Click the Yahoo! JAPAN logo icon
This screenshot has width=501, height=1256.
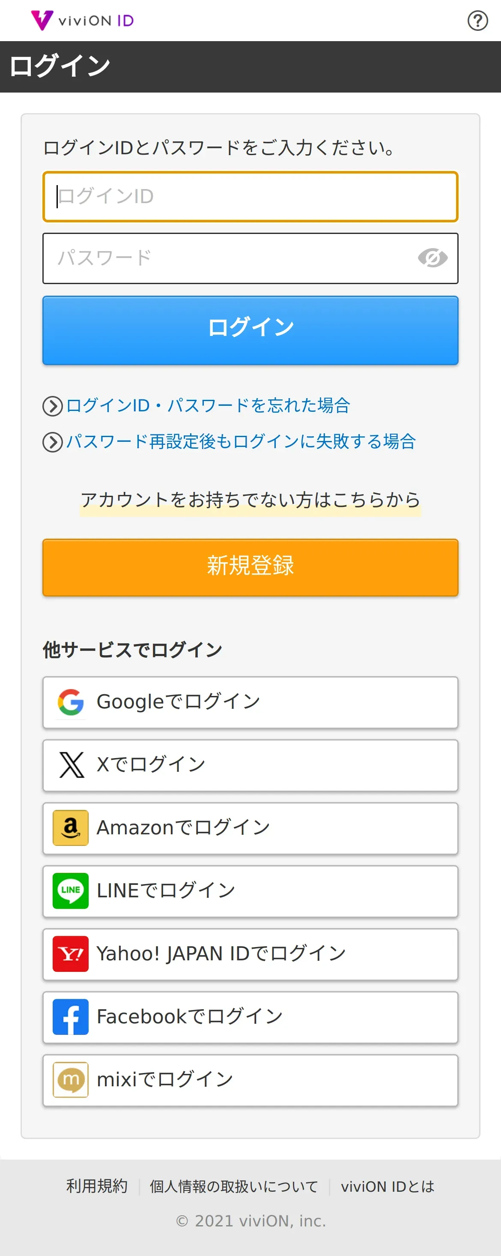pos(71,954)
